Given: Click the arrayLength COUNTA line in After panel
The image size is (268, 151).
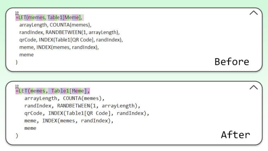Looking at the screenshot, I should [x=64, y=98].
